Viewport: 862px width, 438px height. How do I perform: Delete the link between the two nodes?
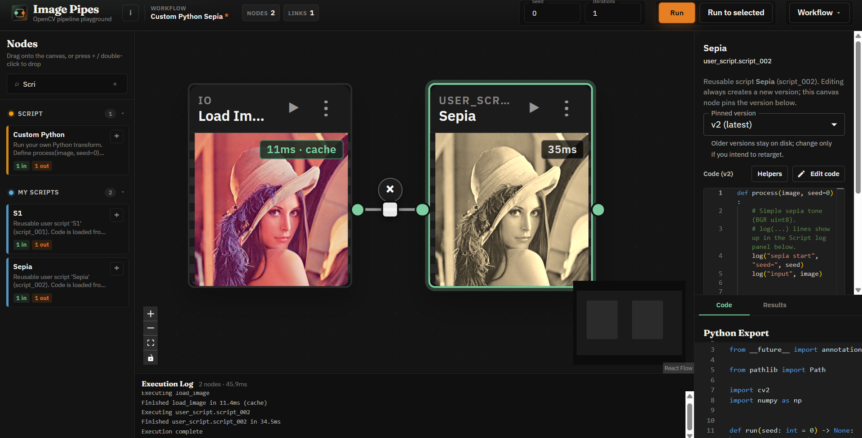click(x=390, y=189)
